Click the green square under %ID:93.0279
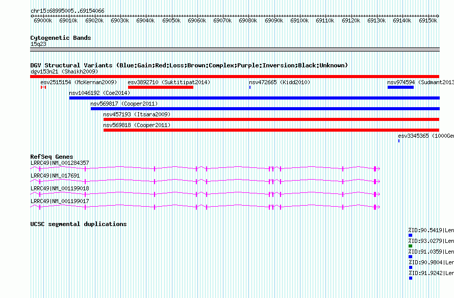The height and width of the screenshot is (298, 454). click(410, 246)
